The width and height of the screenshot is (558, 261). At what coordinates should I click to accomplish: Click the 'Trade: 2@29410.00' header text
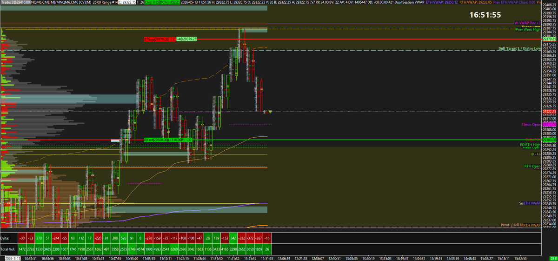15,3
